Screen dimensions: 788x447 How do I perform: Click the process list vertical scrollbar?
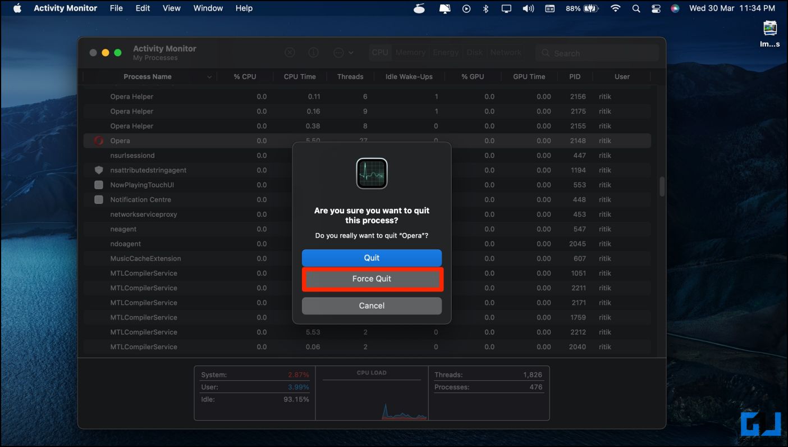(662, 187)
